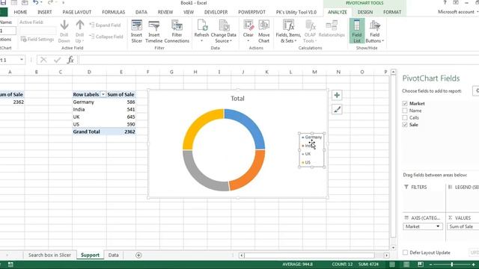Open the POWERPIVOT ribbon tab
The width and height of the screenshot is (479, 269).
(251, 12)
